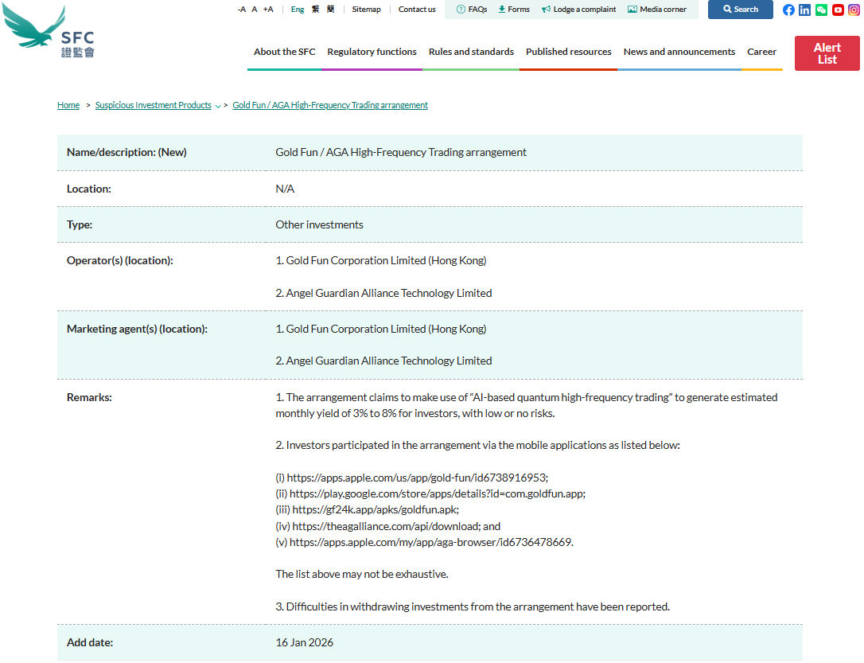
Task: Open the SFC WeChat icon
Action: coord(821,10)
